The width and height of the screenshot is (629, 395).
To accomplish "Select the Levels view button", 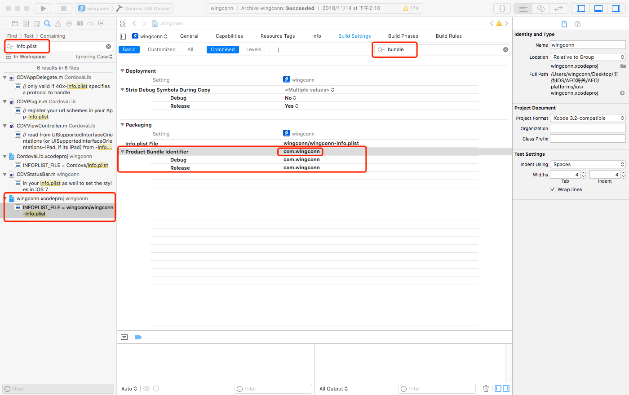I will [253, 49].
